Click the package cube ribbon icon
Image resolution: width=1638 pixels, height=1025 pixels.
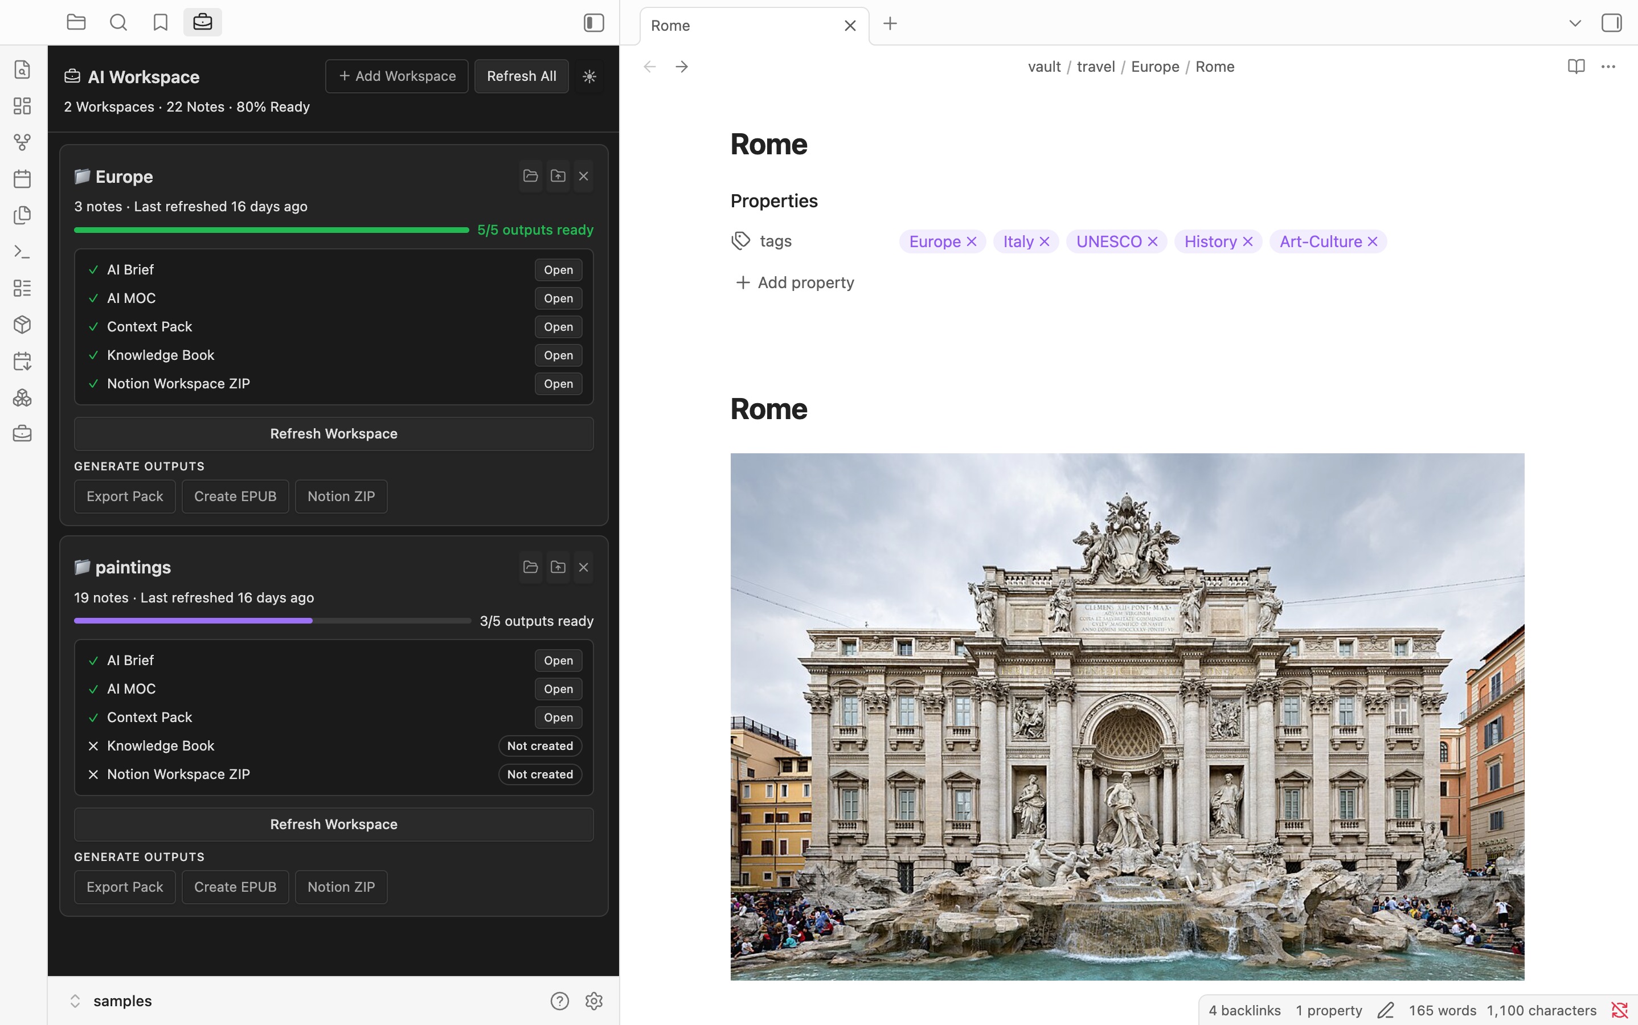pos(22,325)
